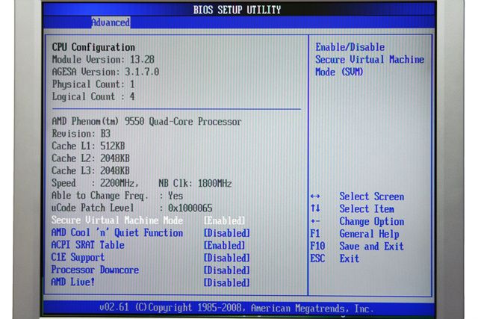Select AMD Live! setting
This screenshot has width=478, height=319.
coord(73,282)
